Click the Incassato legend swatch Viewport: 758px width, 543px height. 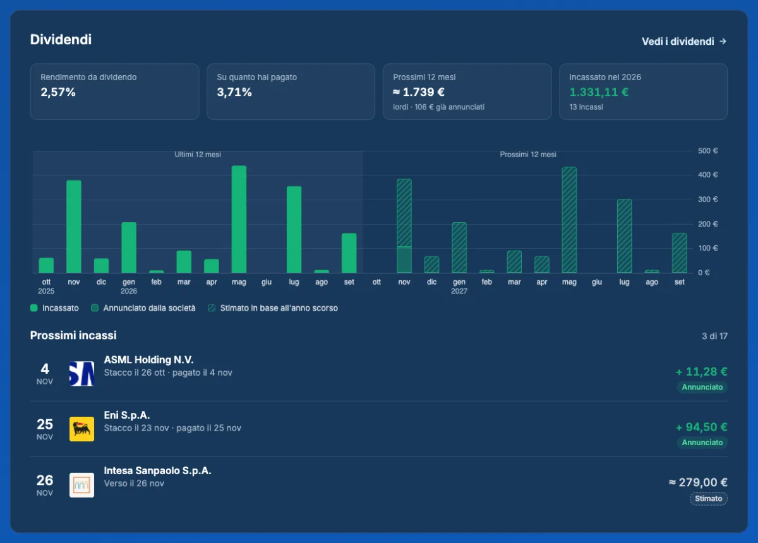[x=34, y=308]
